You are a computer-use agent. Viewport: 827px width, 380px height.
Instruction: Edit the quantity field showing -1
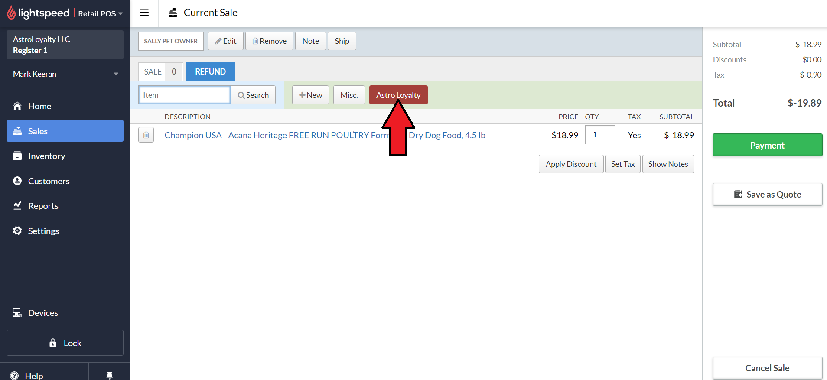600,135
